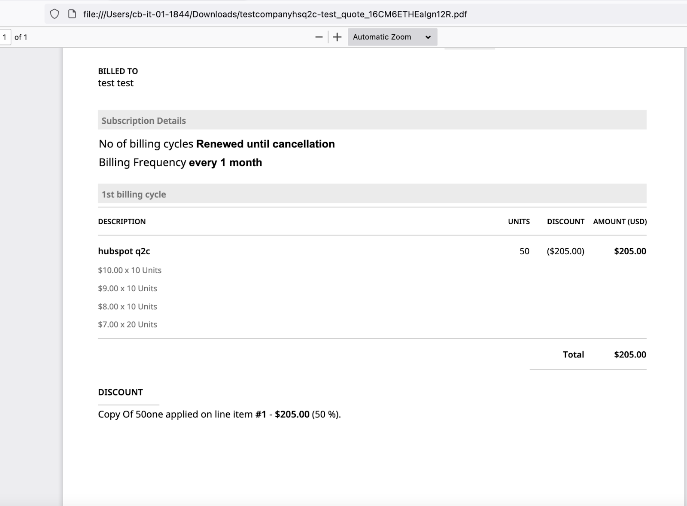Click the hubspot q2c line item
Viewport: 687px width, 506px height.
[124, 251]
